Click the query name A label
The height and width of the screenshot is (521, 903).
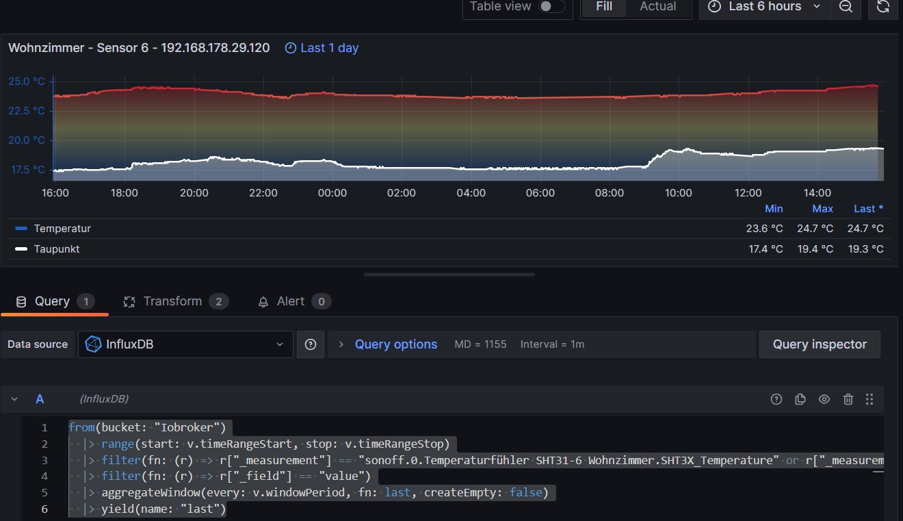(x=40, y=399)
